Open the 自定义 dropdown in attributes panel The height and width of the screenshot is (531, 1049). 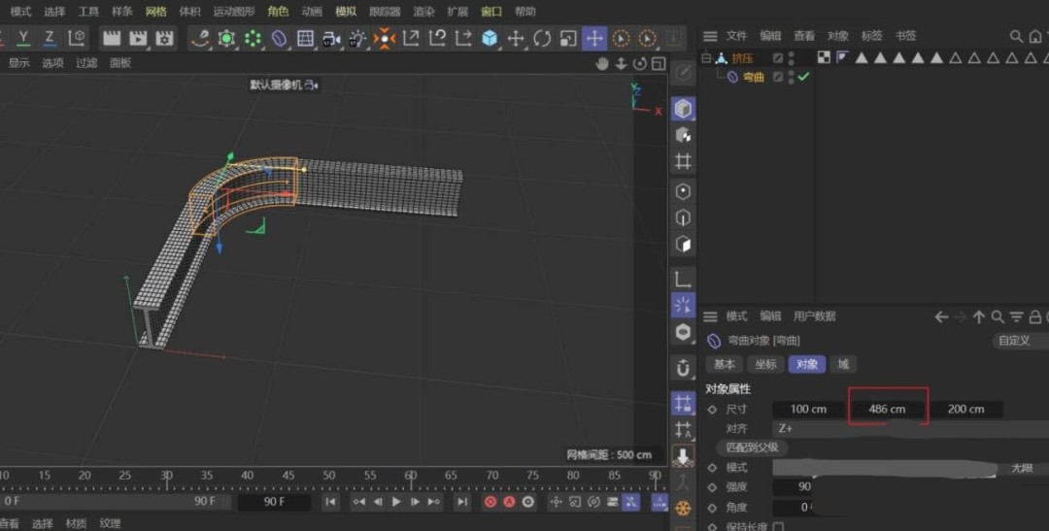tap(1020, 341)
